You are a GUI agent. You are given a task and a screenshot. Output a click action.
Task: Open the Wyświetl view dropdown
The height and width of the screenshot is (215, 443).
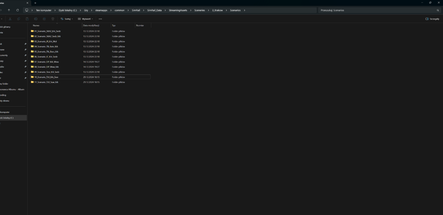click(85, 19)
